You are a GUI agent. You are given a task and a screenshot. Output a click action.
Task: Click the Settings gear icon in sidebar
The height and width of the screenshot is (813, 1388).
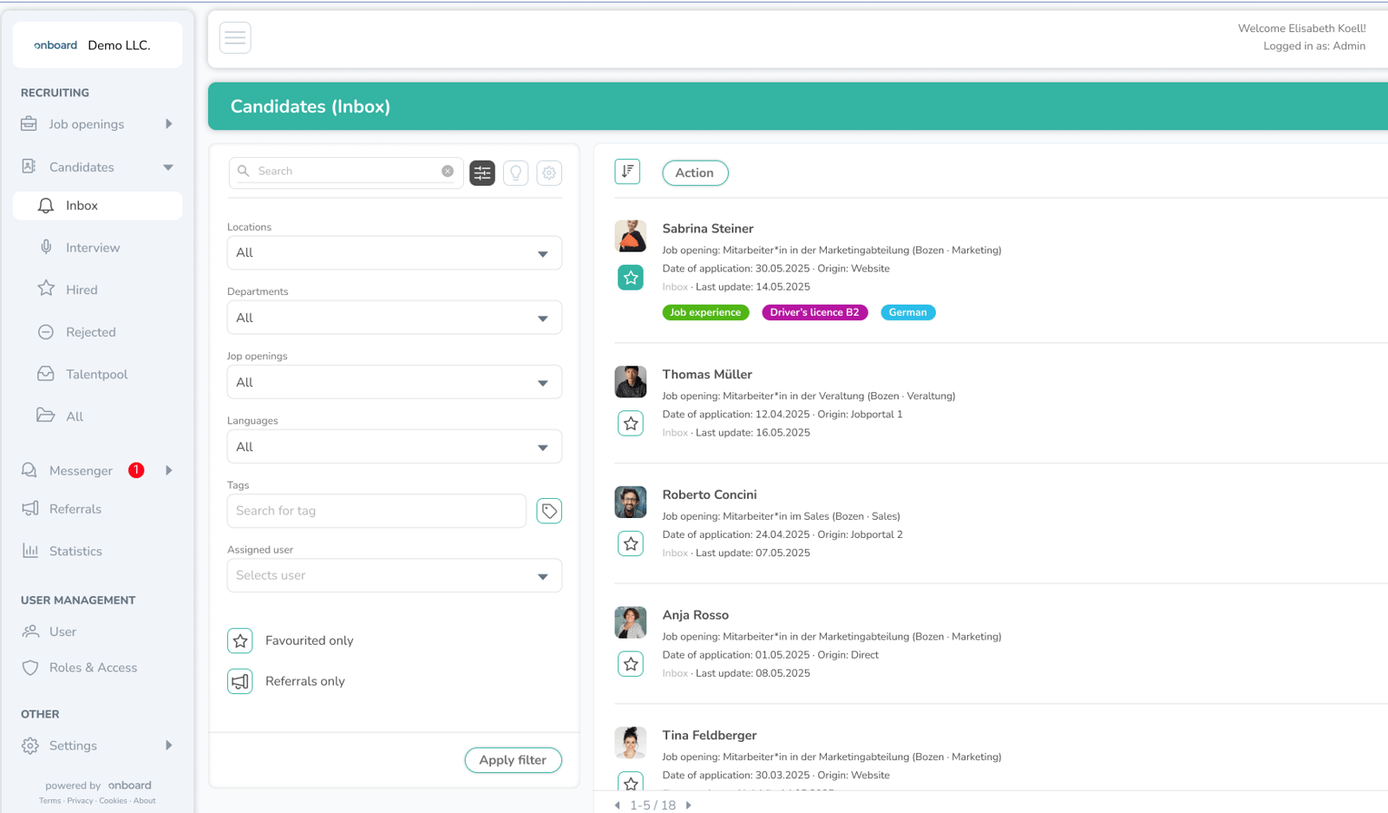click(x=30, y=745)
